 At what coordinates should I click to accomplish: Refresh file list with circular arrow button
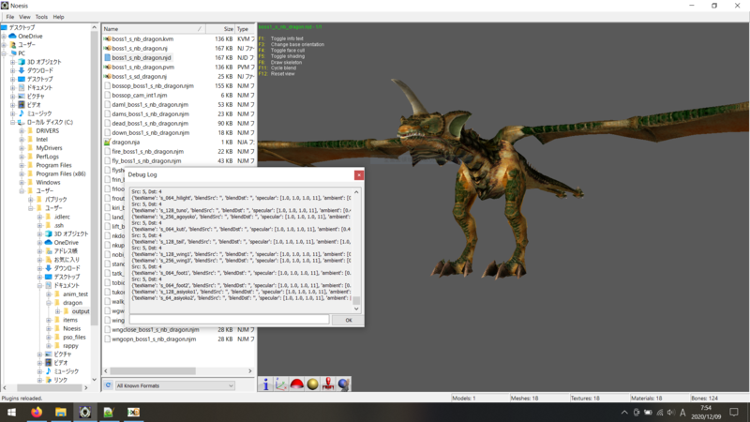point(108,385)
